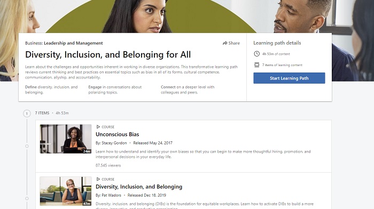Click COURSE label above Unconscious Bias

tap(108, 127)
